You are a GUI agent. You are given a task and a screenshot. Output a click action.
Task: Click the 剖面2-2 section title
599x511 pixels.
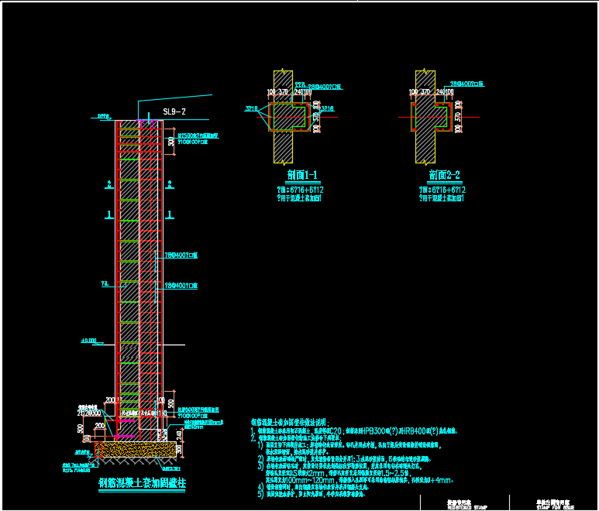444,175
